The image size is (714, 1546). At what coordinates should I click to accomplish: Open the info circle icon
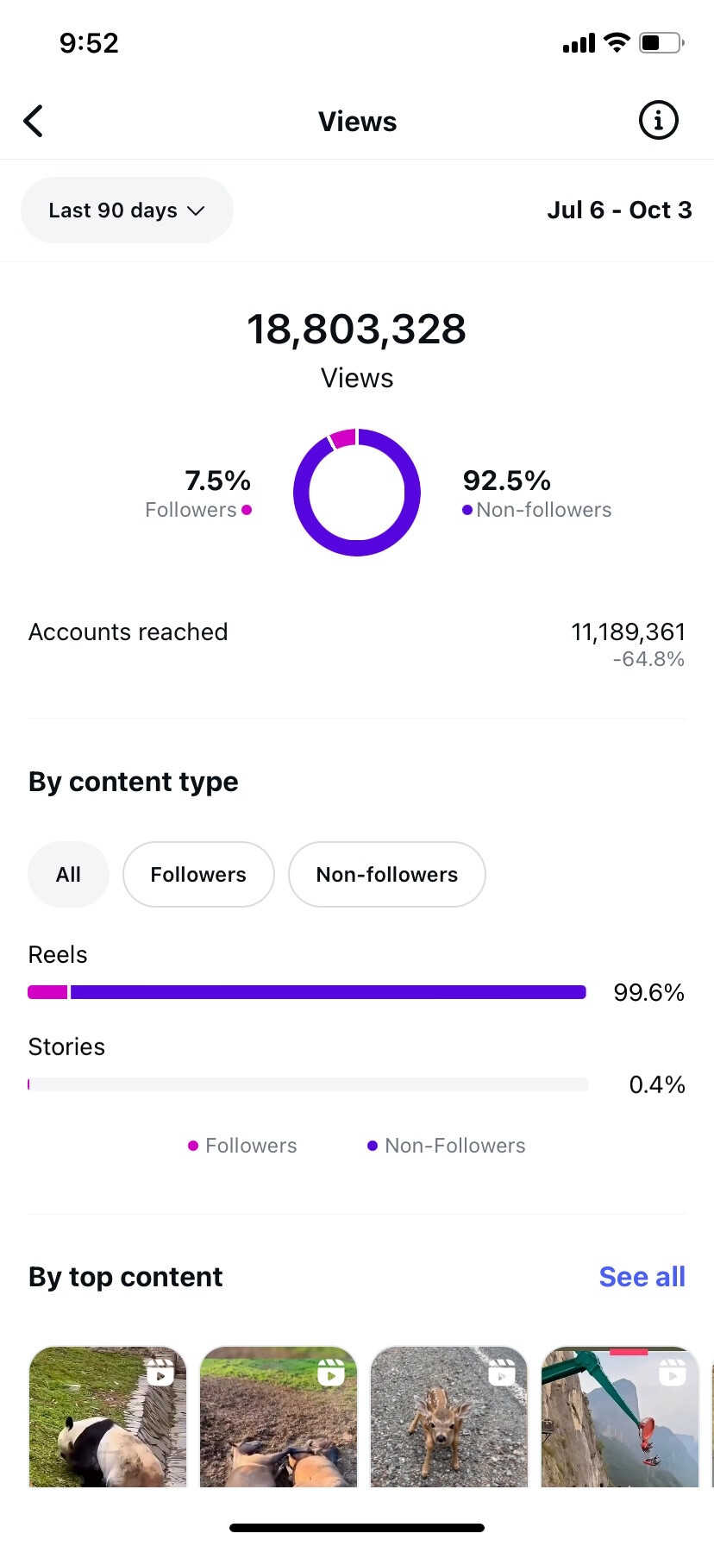tap(658, 121)
